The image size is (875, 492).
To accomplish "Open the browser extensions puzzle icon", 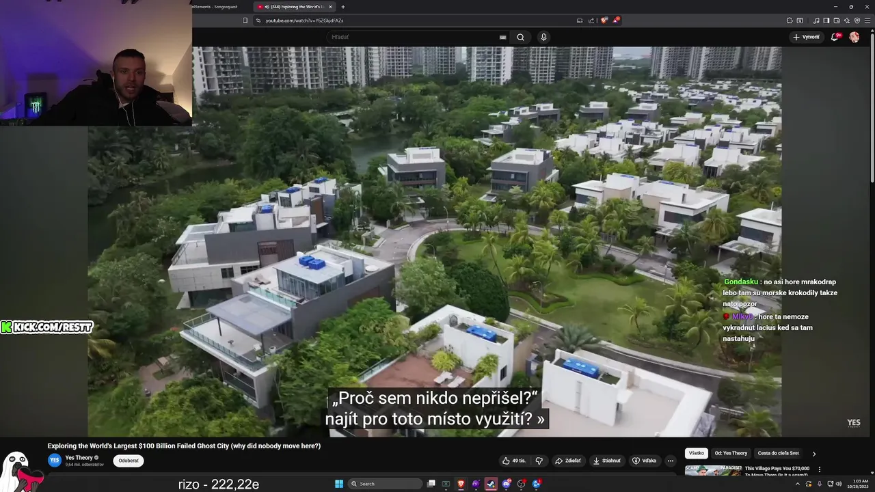I will [790, 20].
